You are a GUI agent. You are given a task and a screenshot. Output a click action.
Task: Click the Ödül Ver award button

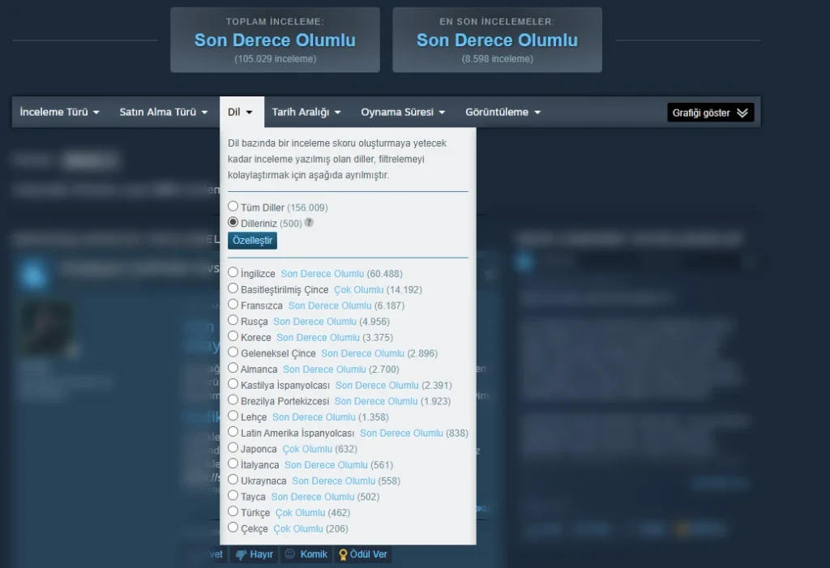[x=363, y=554]
